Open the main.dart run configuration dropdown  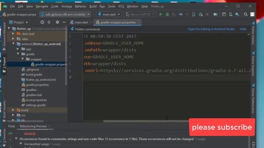(x=109, y=14)
